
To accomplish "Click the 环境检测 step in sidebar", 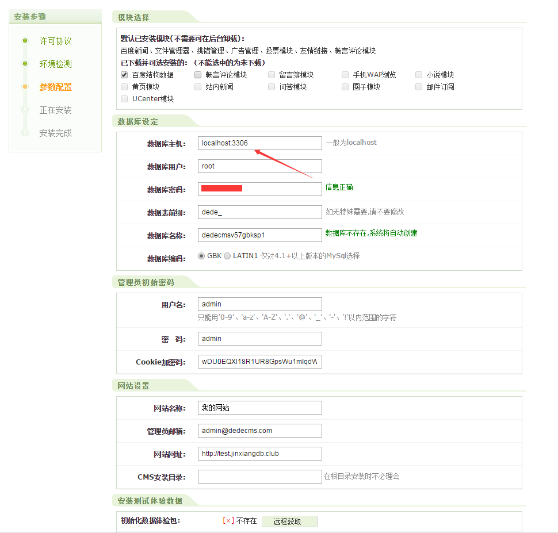I will 55,64.
